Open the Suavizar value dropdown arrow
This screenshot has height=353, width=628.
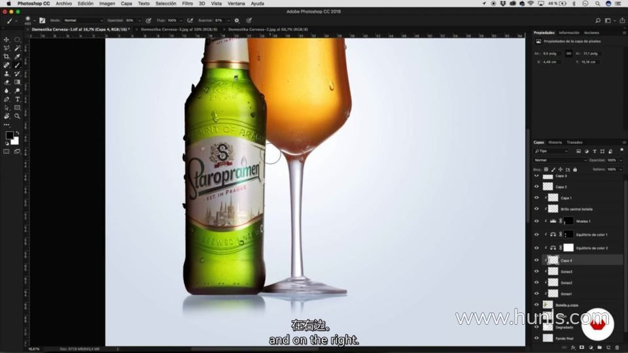(x=228, y=20)
